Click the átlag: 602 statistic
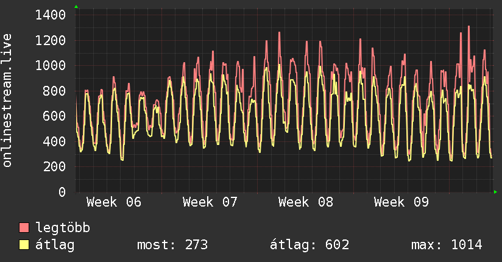 309,245
